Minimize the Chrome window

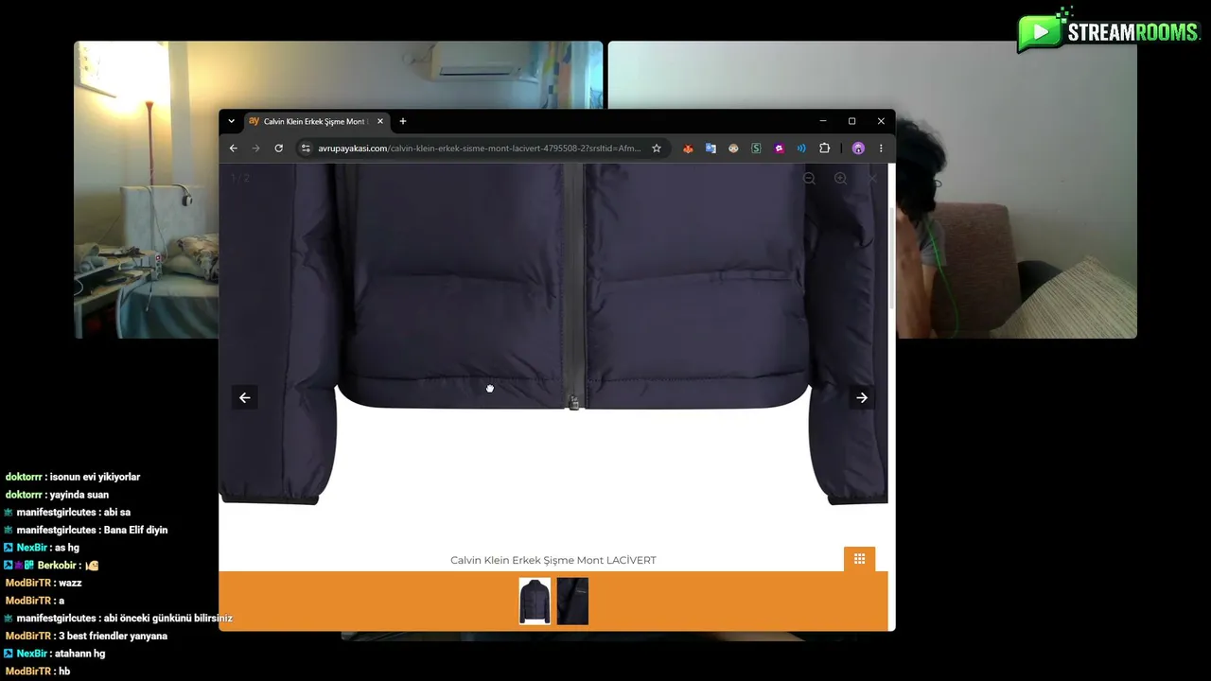pyautogui.click(x=823, y=121)
